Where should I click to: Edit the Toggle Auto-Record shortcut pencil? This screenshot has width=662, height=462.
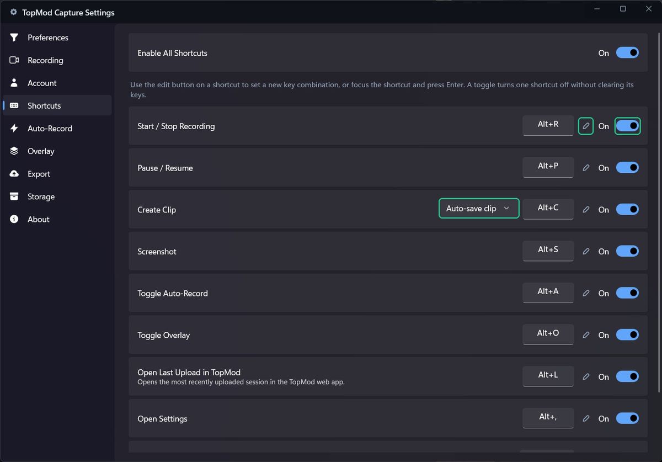point(586,293)
